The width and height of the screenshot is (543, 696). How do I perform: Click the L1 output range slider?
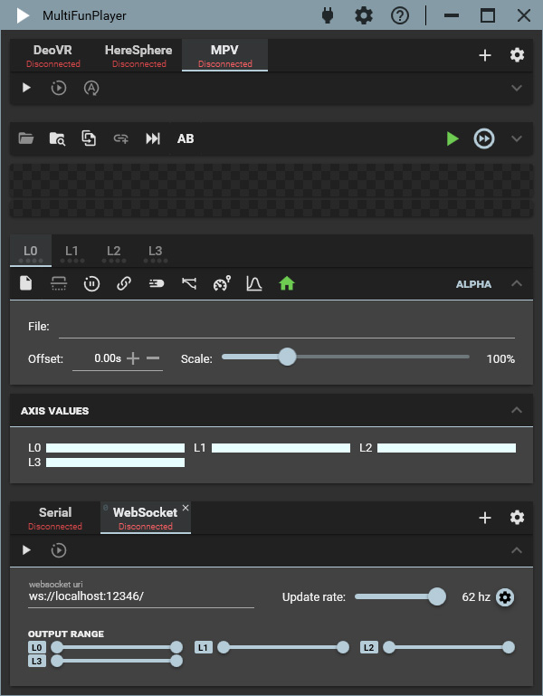283,647
